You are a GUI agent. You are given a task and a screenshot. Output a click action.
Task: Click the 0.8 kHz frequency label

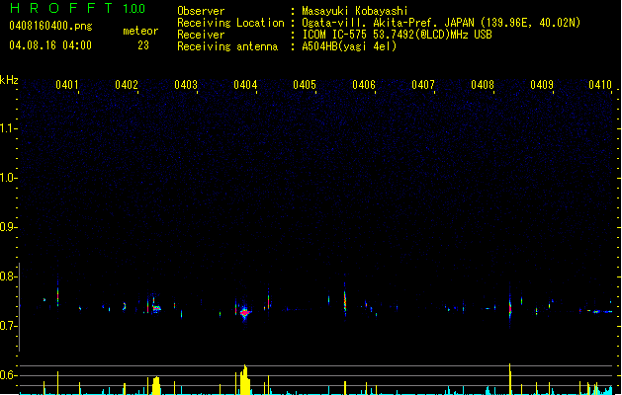(8, 276)
